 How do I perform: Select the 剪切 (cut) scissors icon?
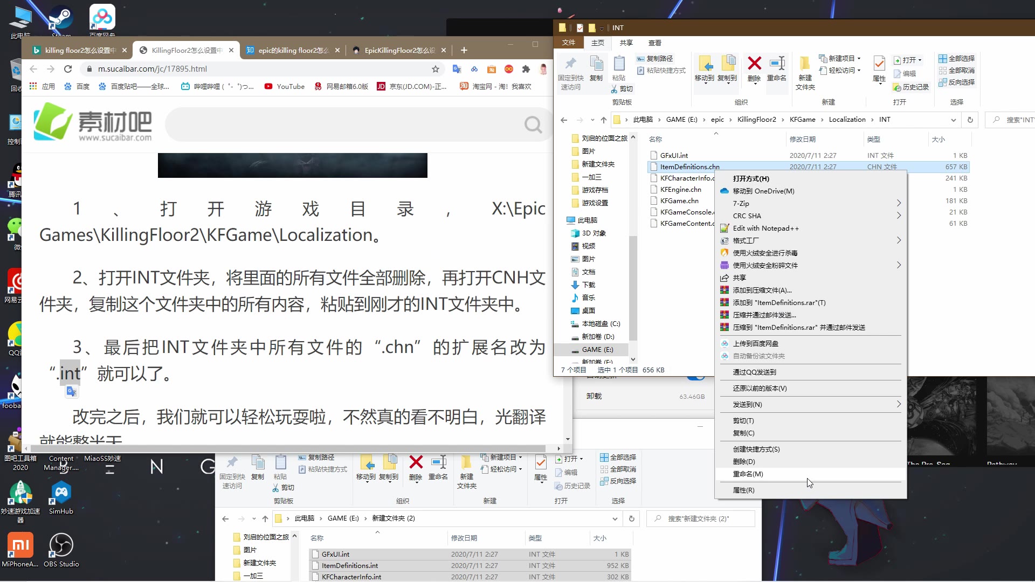[x=615, y=88]
